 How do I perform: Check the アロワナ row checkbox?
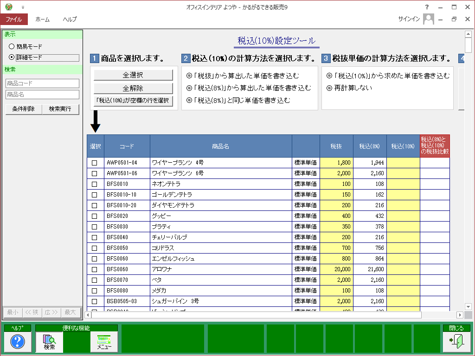[x=95, y=269]
